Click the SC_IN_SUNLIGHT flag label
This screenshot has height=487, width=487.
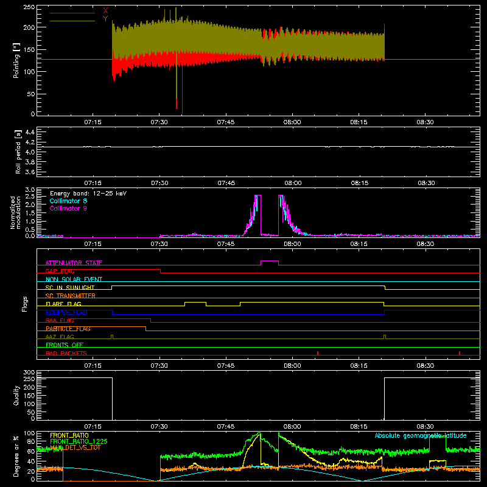[x=70, y=287]
